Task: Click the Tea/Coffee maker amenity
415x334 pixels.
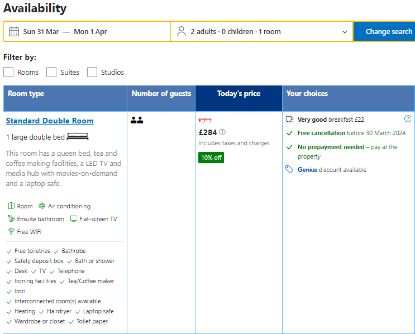Action: [91, 281]
